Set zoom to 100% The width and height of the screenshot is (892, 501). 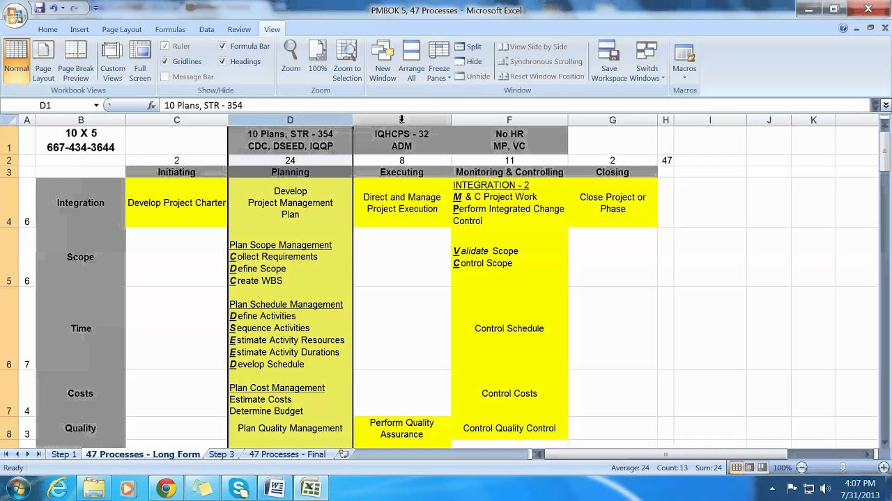tap(318, 57)
